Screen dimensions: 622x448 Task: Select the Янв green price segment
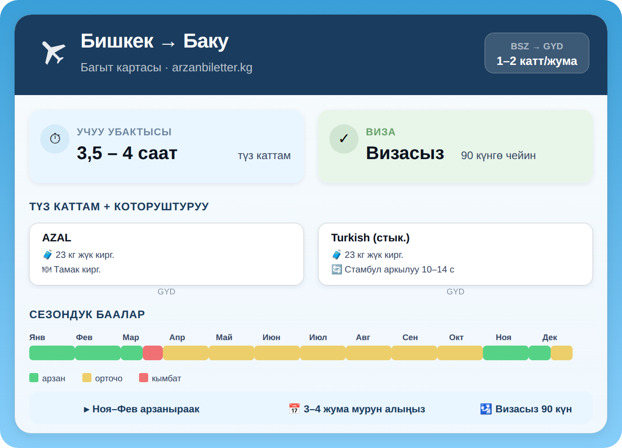pyautogui.click(x=52, y=353)
